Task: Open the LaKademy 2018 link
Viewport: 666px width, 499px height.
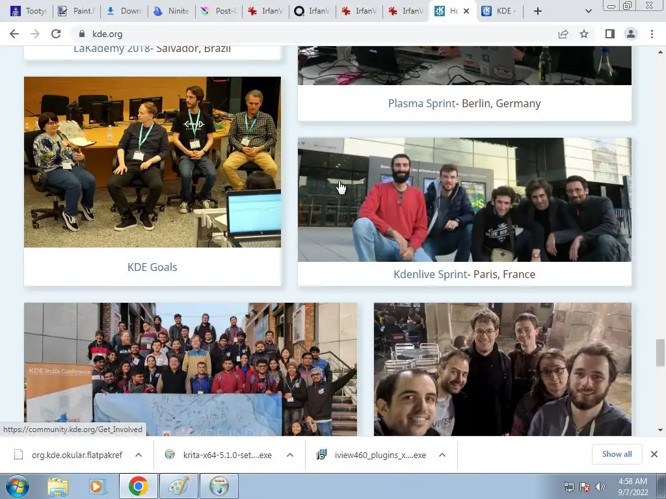Action: click(x=111, y=49)
